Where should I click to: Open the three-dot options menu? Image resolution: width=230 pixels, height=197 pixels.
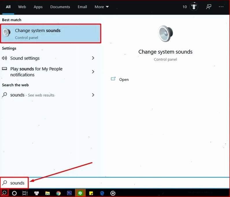tap(221, 7)
